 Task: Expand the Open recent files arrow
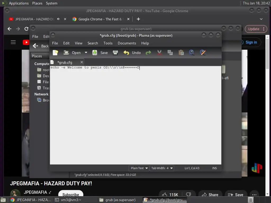point(86,53)
